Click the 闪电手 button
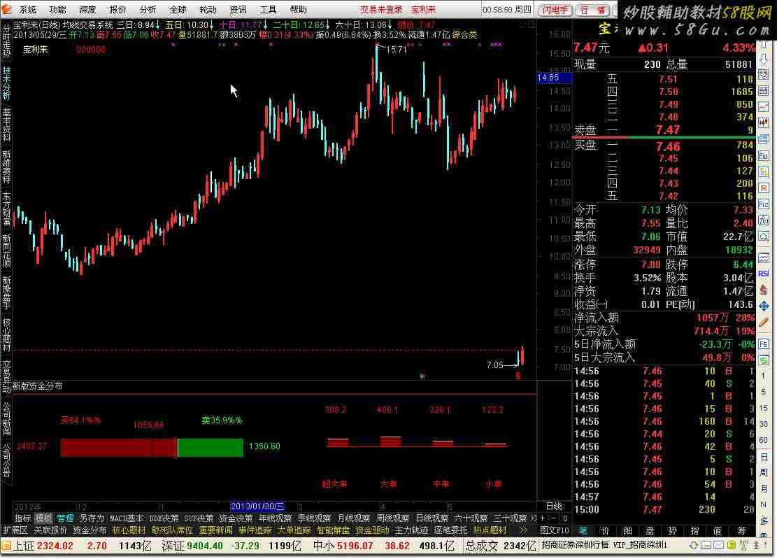Viewport: 777px width, 559px height. (555, 10)
